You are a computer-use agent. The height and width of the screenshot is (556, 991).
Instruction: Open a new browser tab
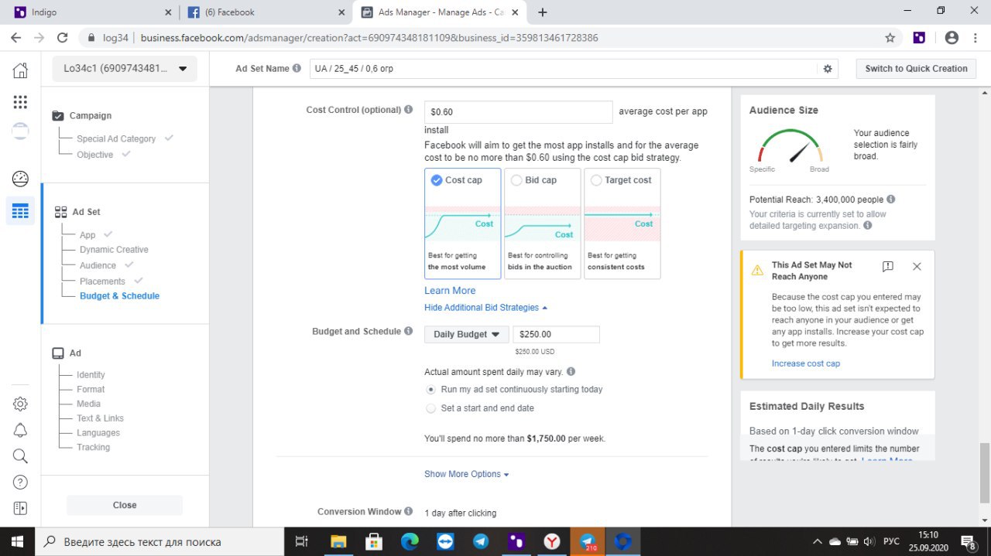coord(543,12)
